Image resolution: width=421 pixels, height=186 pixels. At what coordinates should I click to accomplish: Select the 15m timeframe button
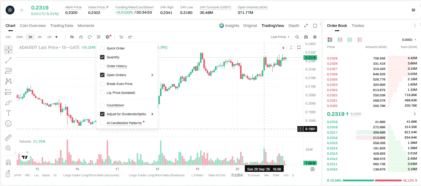19,37
